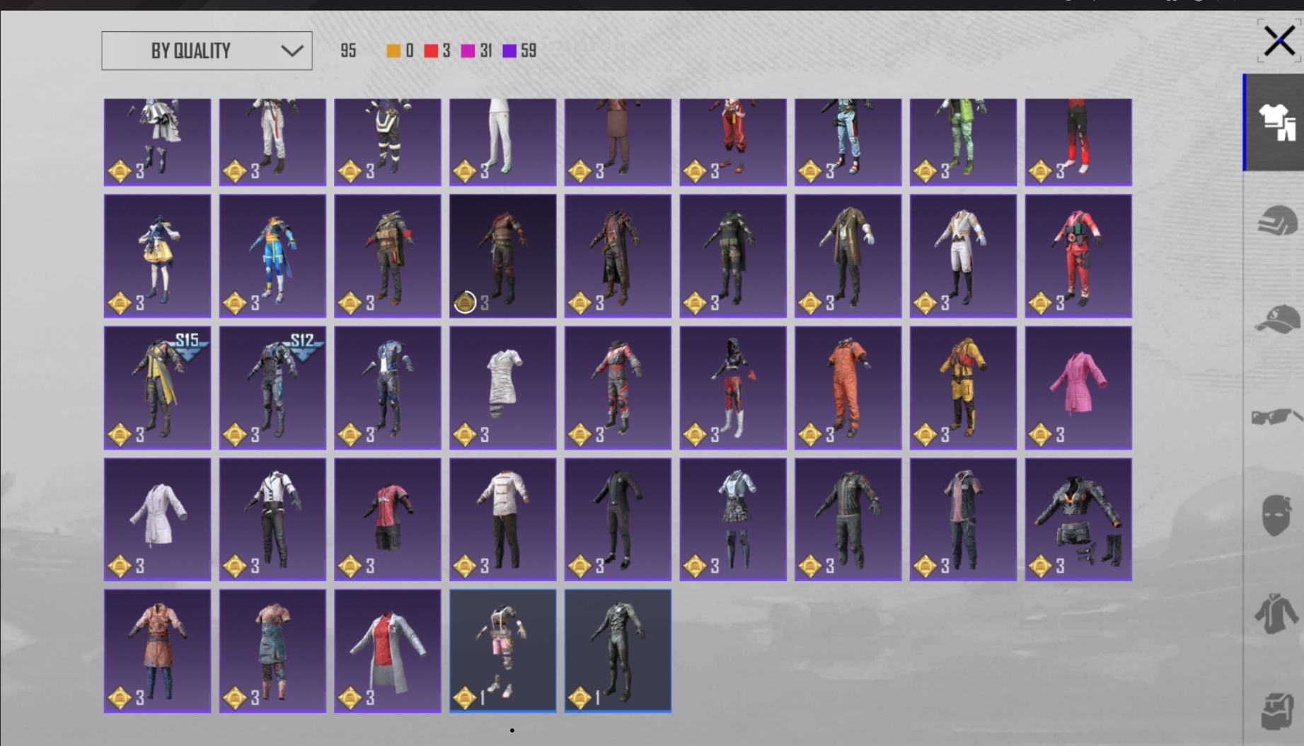1304x746 pixels.
Task: Select the red and black armored suit outfit
Action: pyautogui.click(x=618, y=387)
